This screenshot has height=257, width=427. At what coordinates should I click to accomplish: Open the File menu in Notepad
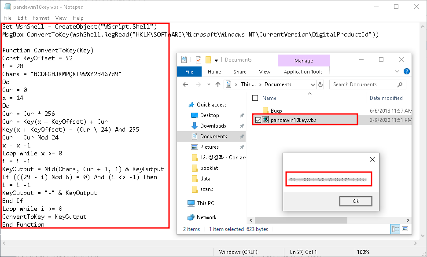[7, 18]
